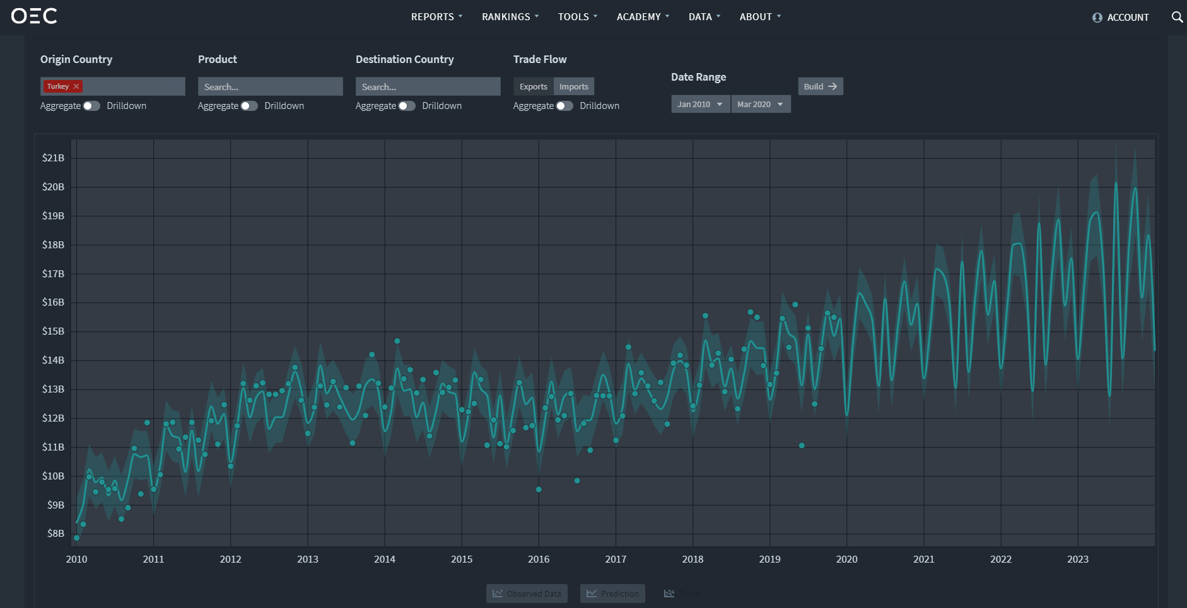
Task: Toggle Origin Country Aggregate/Drilldown switch
Action: pos(92,106)
